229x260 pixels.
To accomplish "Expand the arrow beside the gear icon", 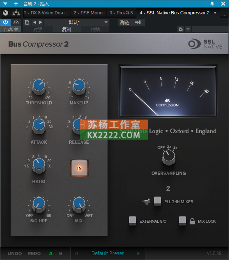I will tap(188, 29).
